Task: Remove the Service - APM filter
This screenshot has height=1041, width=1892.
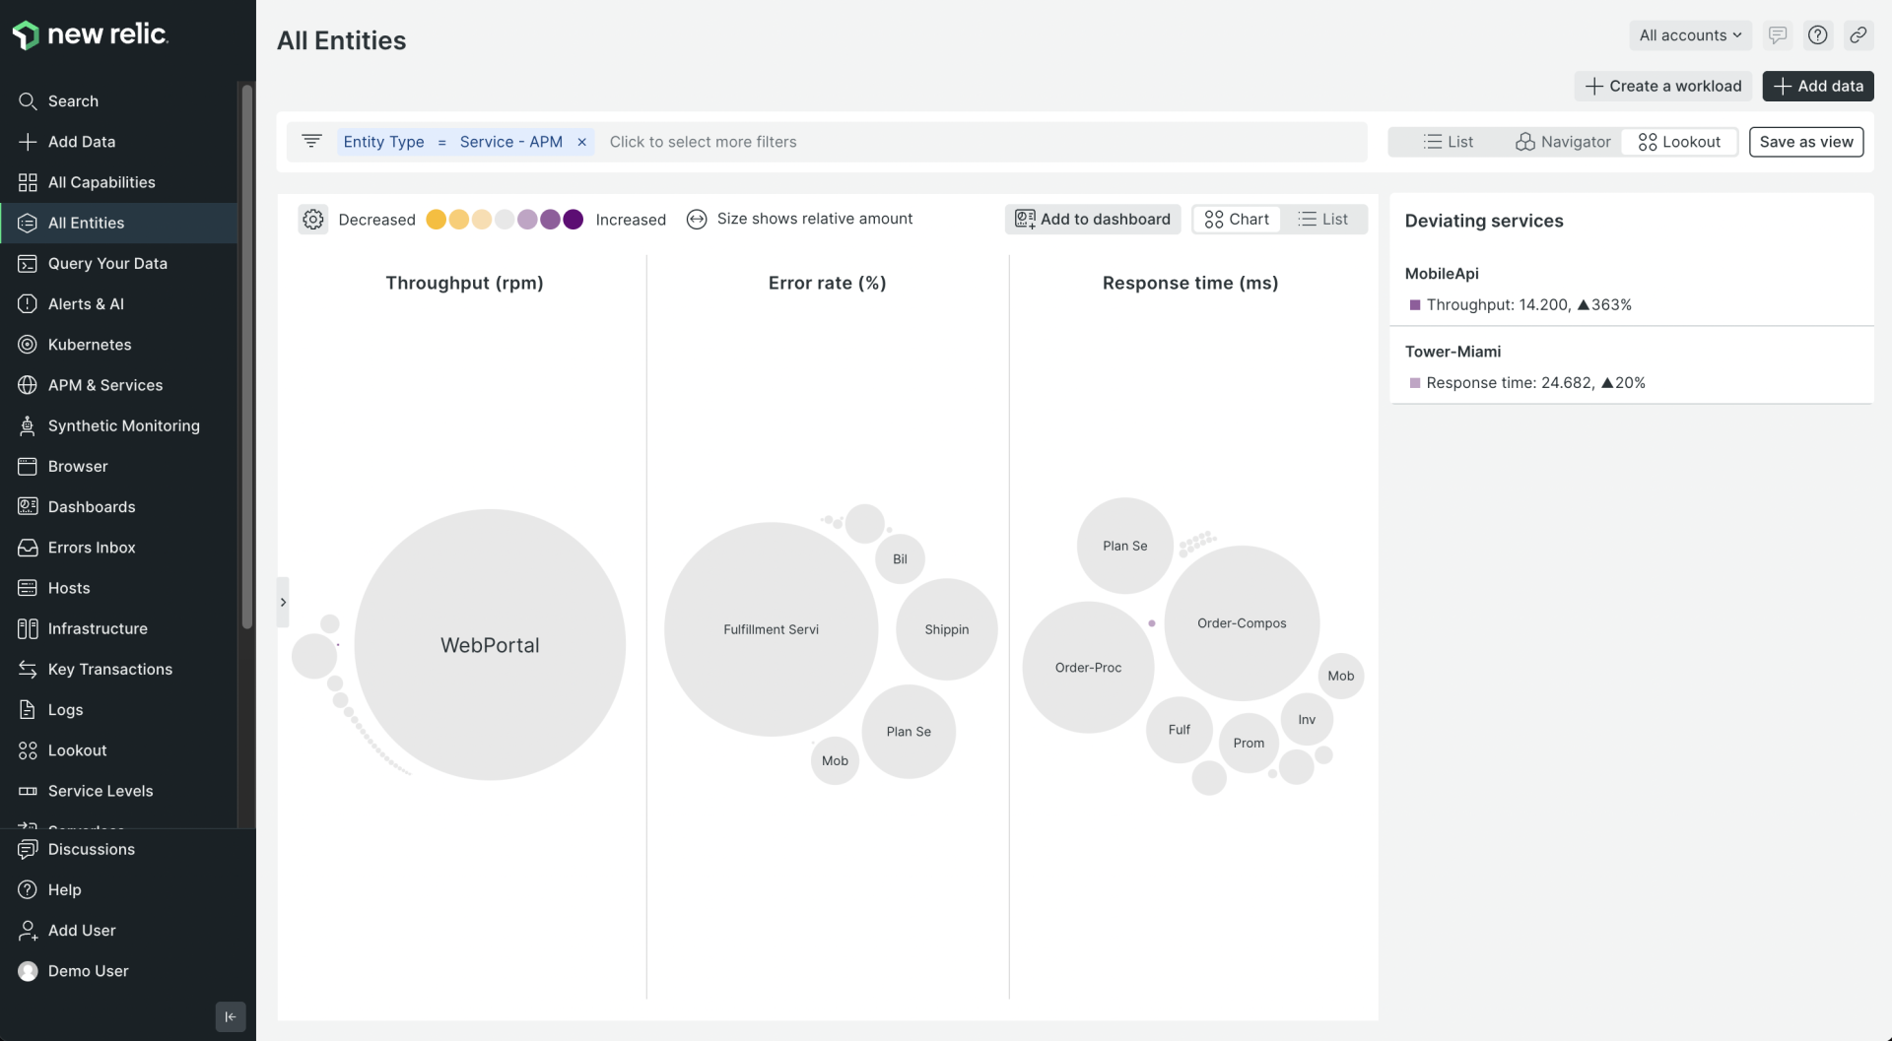Action: (x=581, y=142)
